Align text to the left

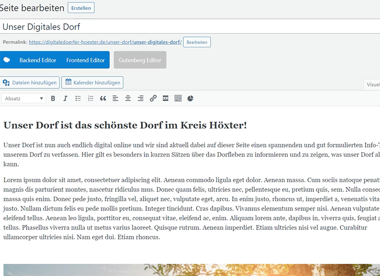pos(115,98)
